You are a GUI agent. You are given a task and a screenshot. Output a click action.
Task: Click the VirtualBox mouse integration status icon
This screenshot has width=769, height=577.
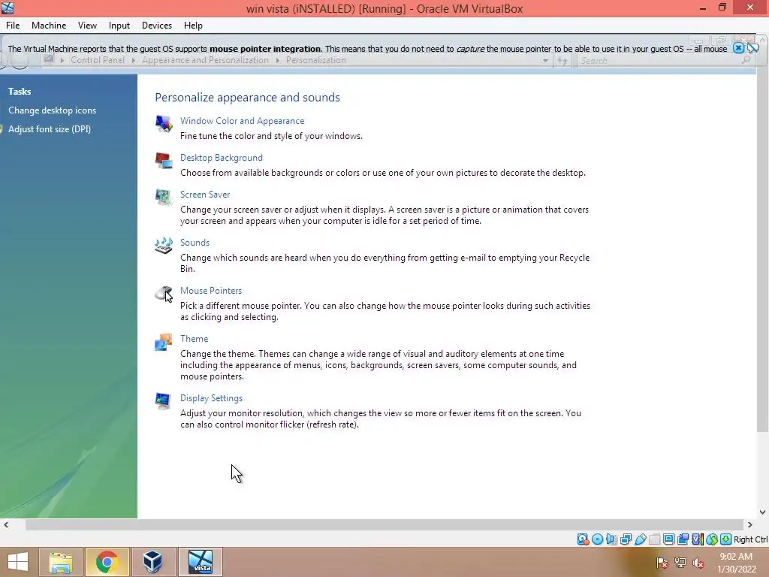712,539
